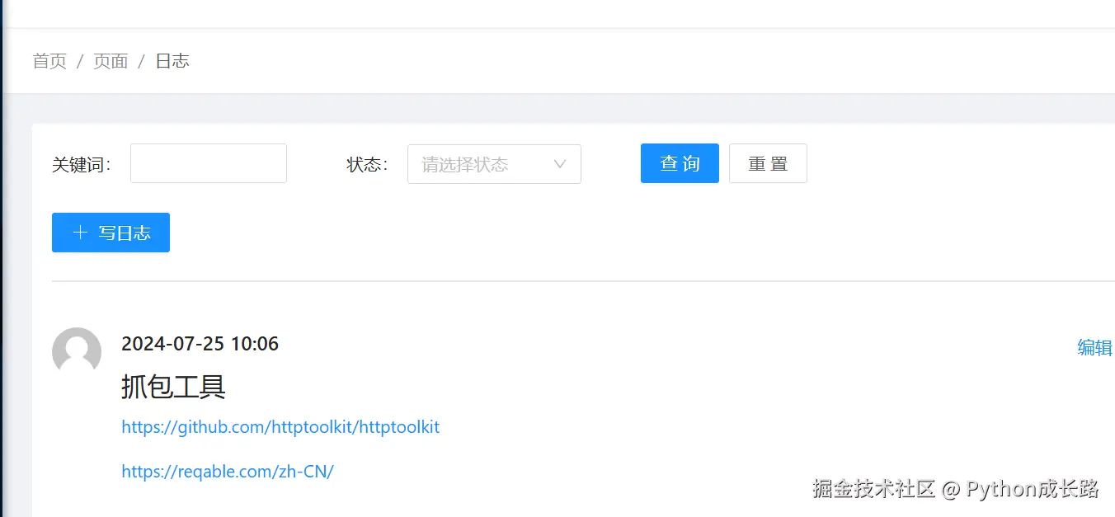Screen dimensions: 1115x517
Task: Open the github.com/httptoolkit link
Action: coord(280,427)
